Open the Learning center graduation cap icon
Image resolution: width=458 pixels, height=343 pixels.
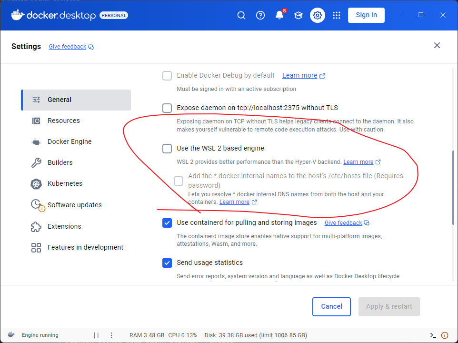[x=298, y=15]
